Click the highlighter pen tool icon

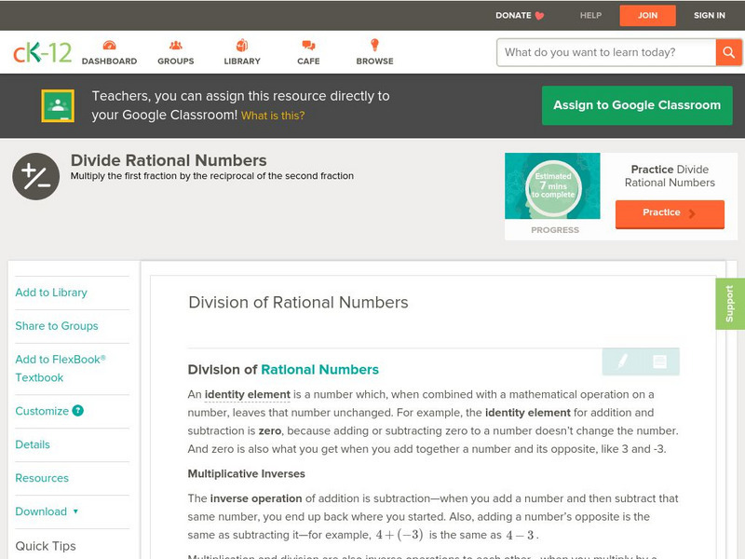622,361
